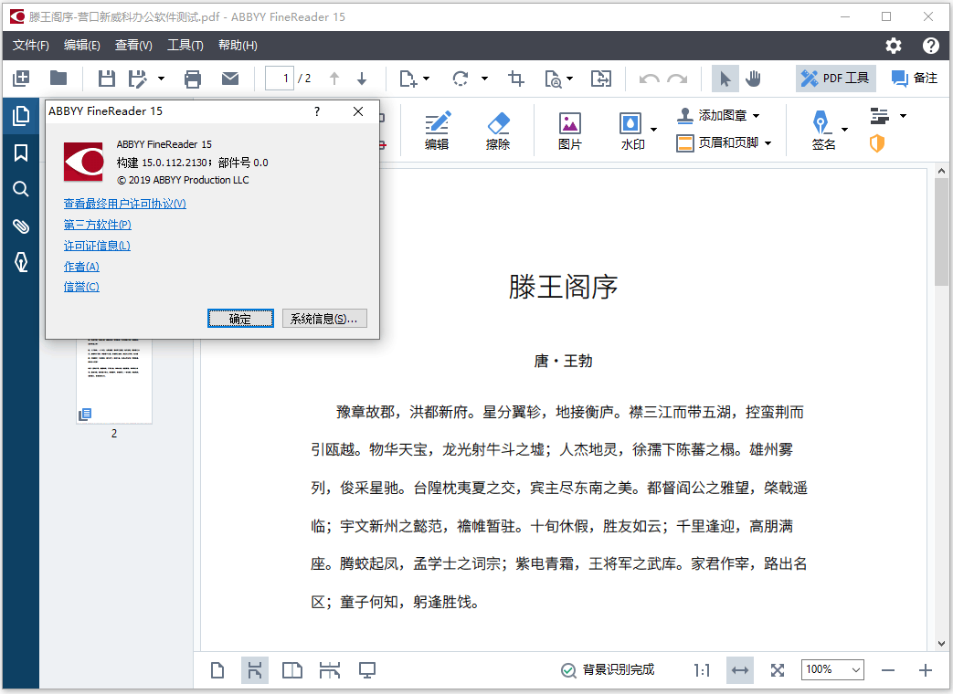Click the Edit (编辑) pencil tool icon

437,130
